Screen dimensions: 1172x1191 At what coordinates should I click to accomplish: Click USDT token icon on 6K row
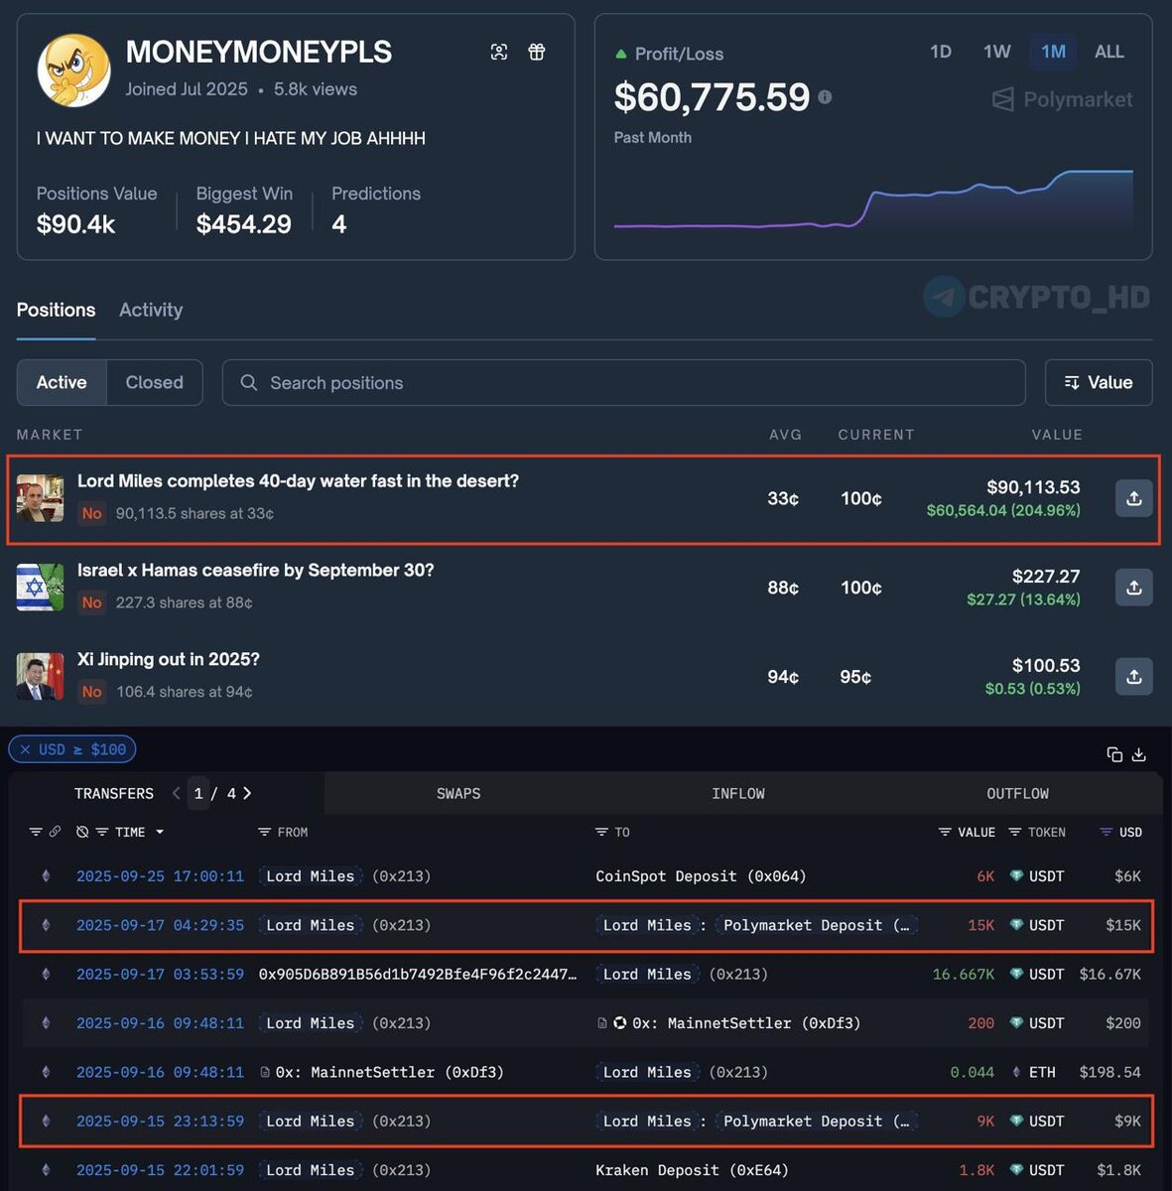click(x=1016, y=876)
